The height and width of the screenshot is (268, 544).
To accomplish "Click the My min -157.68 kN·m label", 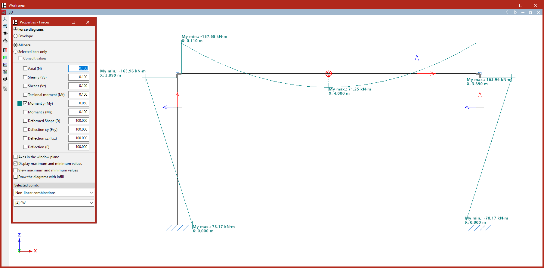I will pos(204,37).
